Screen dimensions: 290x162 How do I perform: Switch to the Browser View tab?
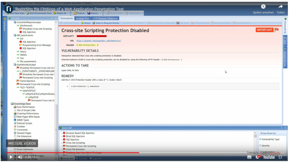point(83,18)
